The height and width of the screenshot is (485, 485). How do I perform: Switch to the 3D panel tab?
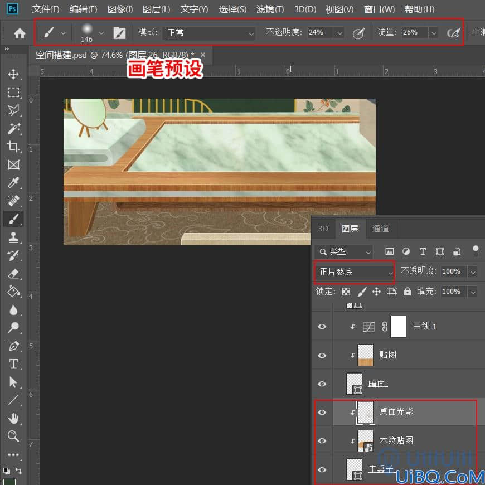point(323,229)
